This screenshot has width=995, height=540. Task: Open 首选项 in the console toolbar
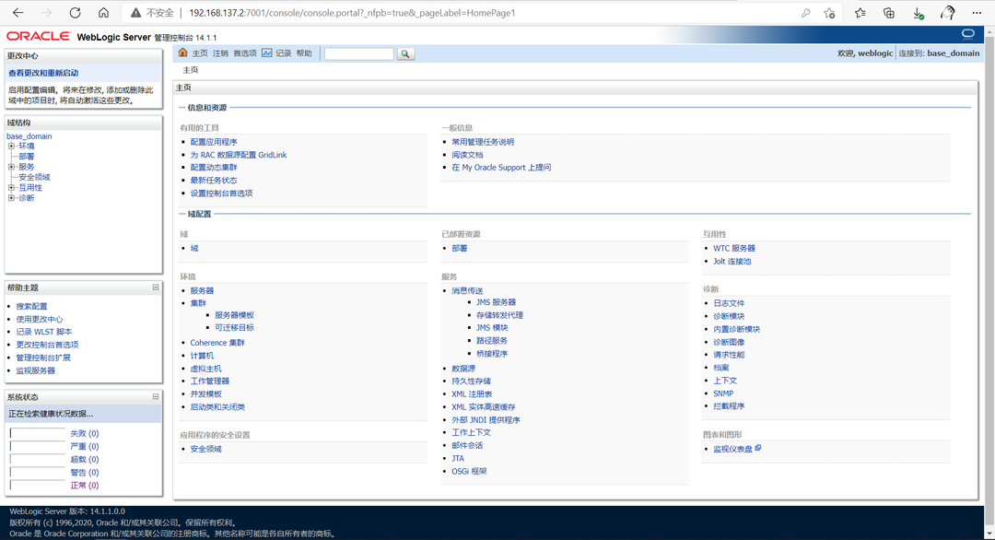(x=245, y=53)
